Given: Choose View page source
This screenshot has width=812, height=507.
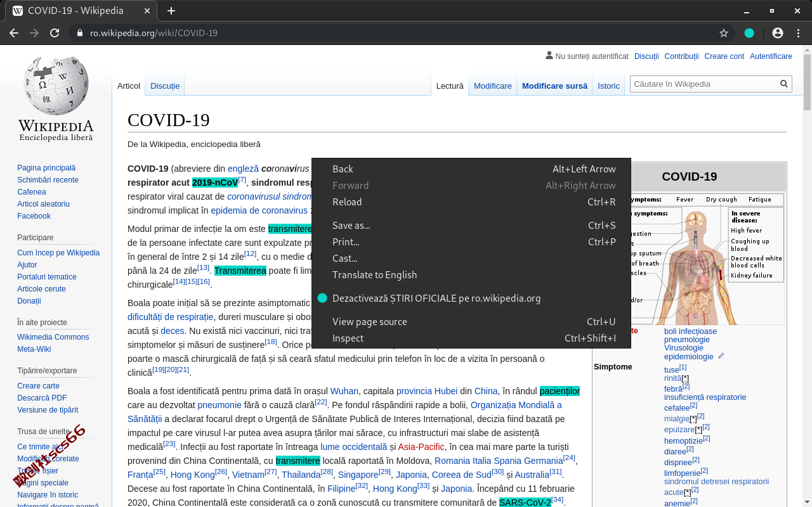Looking at the screenshot, I should coord(471,321).
